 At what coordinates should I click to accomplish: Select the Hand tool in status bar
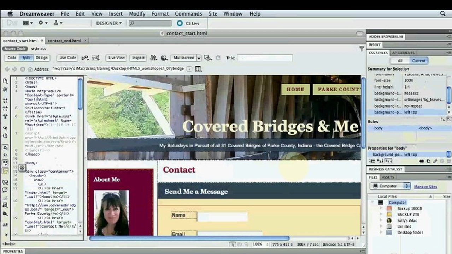point(239,244)
